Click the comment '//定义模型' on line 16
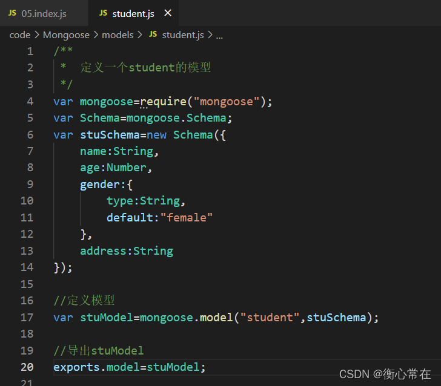 click(x=84, y=301)
